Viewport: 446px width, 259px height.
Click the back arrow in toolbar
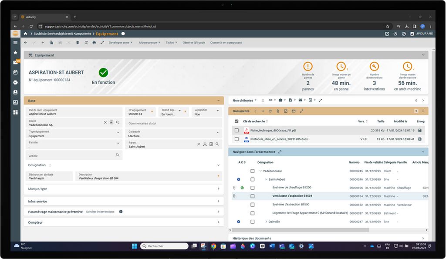pyautogui.click(x=25, y=42)
